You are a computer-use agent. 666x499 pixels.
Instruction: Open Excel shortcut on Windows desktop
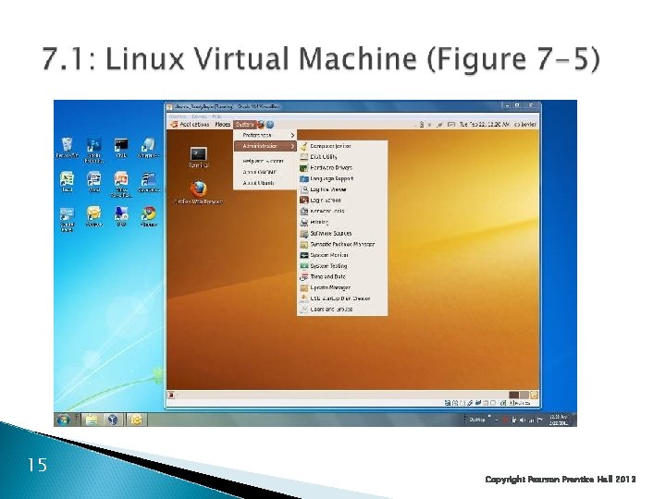click(x=67, y=182)
